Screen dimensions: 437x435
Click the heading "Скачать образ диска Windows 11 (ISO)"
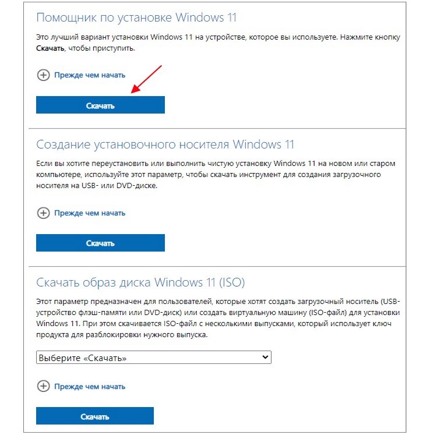[x=140, y=282]
